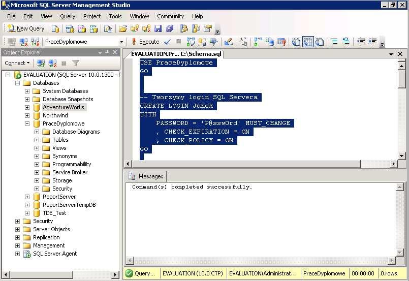Toggle Object Explorer auto-hide pin
409x281 pixels.
pyautogui.click(x=107, y=52)
